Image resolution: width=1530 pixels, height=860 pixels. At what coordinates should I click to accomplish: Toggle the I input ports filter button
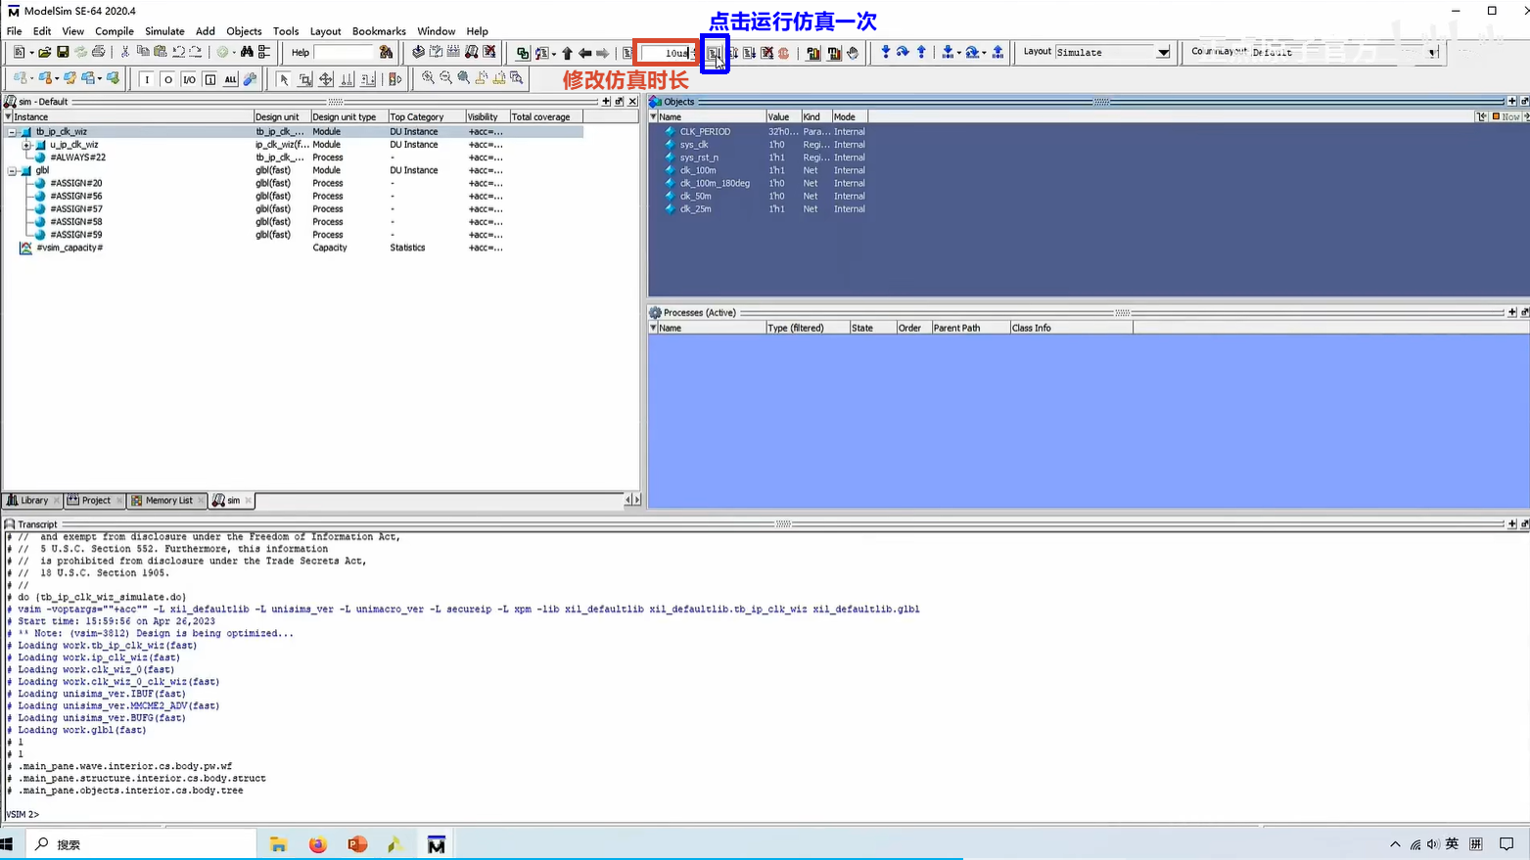[x=147, y=79]
